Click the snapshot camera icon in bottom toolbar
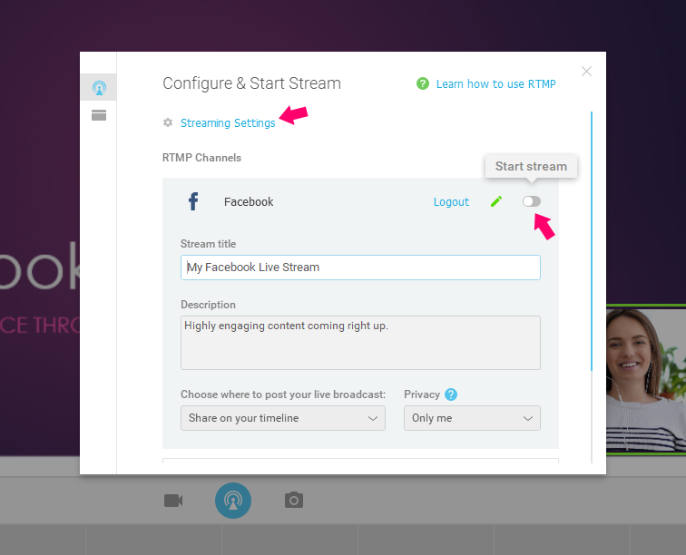686x555 pixels. [294, 500]
